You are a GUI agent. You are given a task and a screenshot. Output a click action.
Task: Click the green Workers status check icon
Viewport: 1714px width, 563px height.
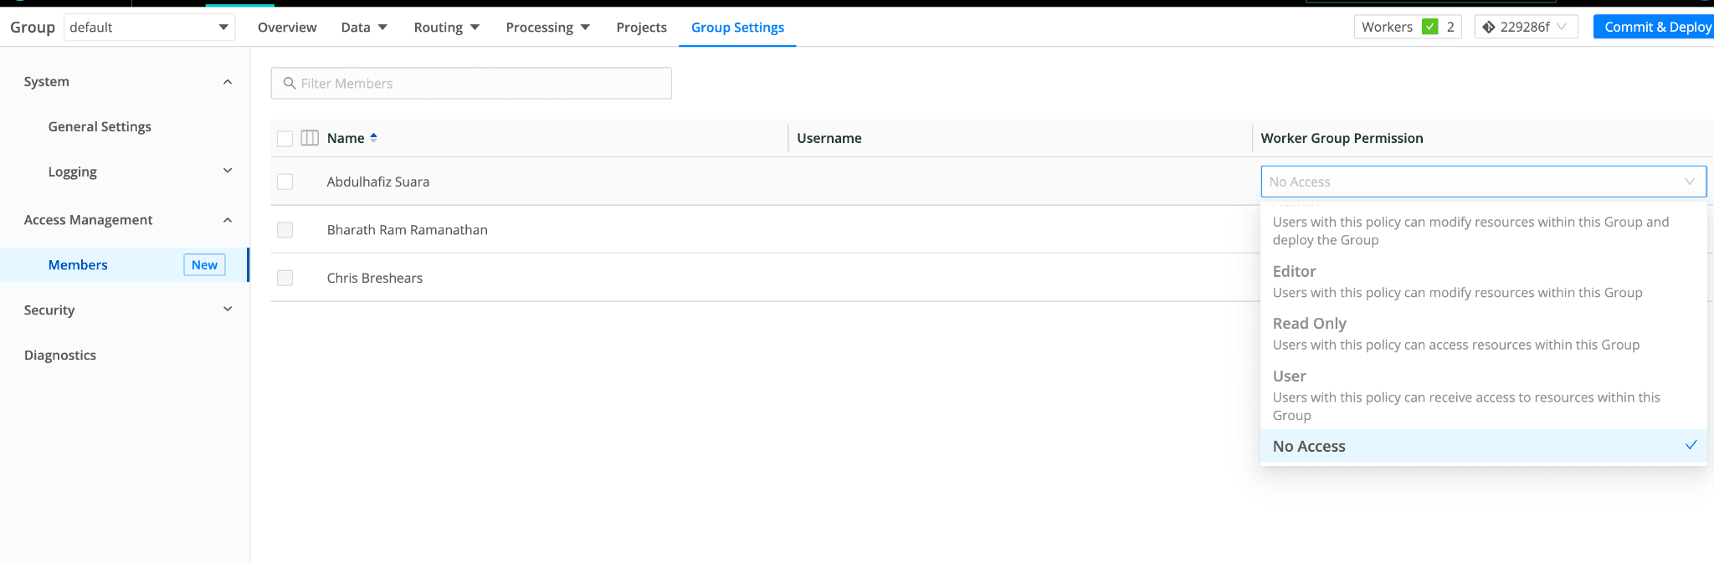click(x=1430, y=27)
